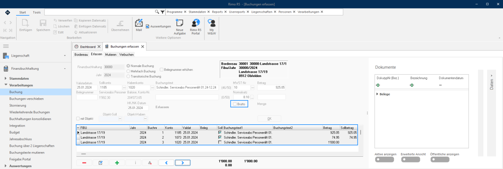Open the Liegenschaft dropdown in sidebar
Viewport: 503px width, 169px height.
pos(65,56)
